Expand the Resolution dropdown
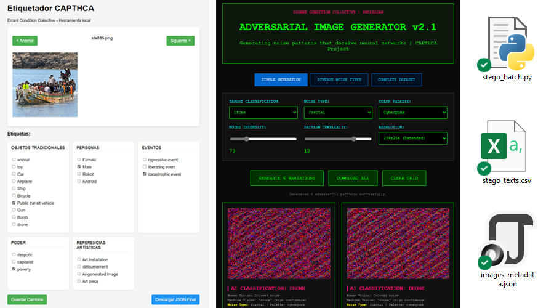The height and width of the screenshot is (308, 554). click(412, 139)
